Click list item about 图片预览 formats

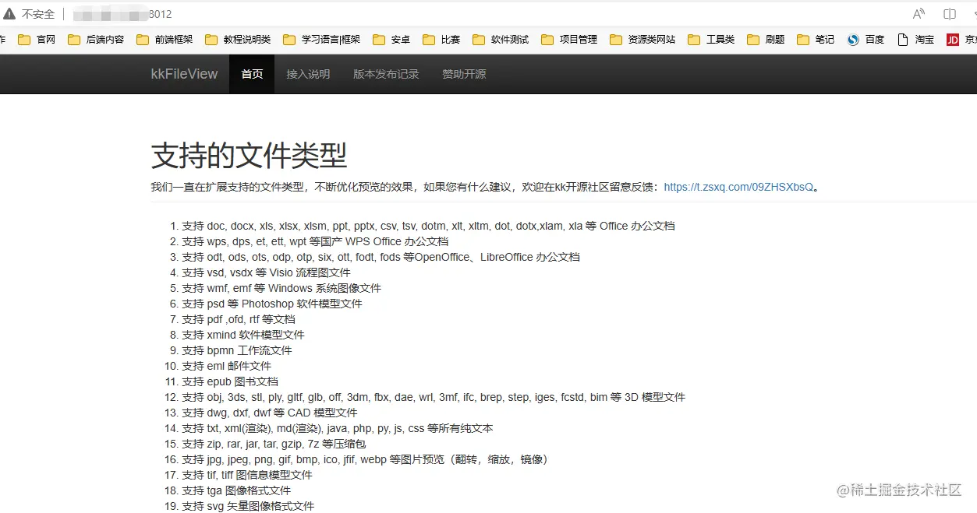367,459
